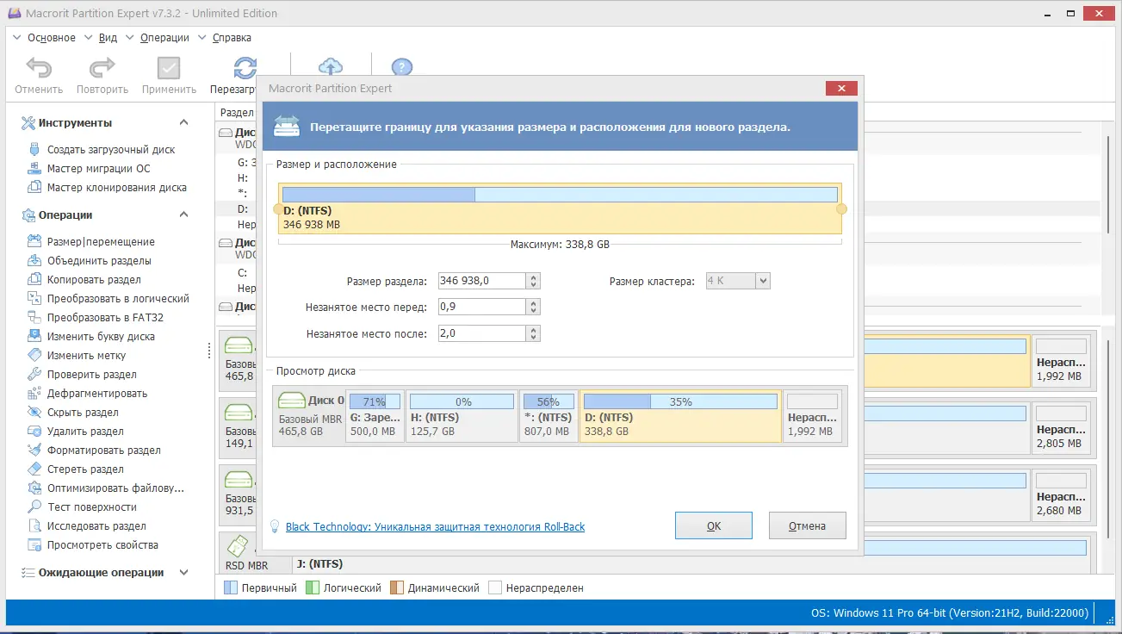Image resolution: width=1122 pixels, height=634 pixels.
Task: Open Исследовать раздел from sidebar
Action: [x=96, y=526]
